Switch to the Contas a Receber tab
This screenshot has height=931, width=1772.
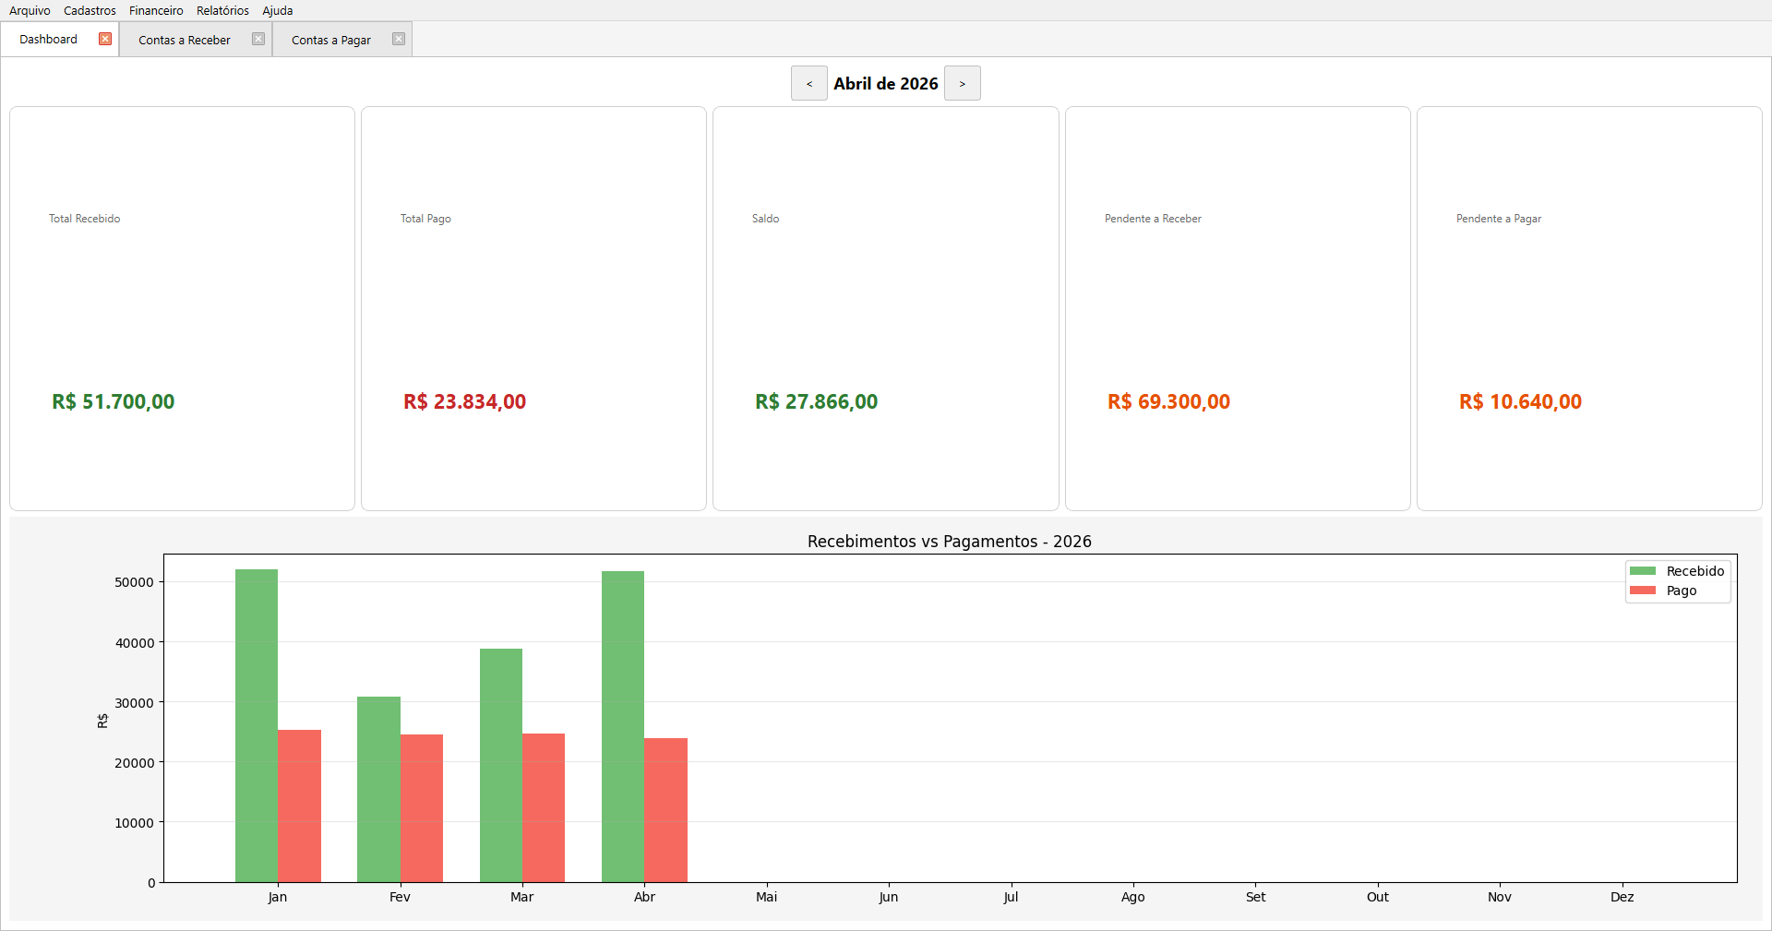(184, 39)
